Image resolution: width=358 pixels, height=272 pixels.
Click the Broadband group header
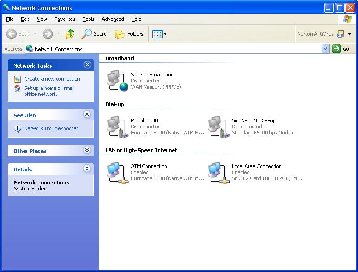click(119, 58)
